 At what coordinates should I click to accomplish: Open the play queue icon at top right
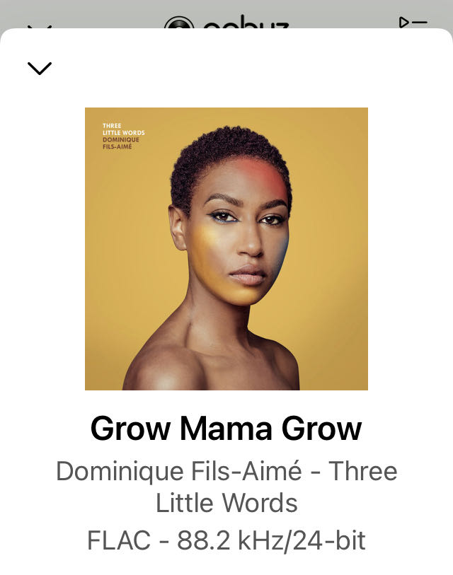click(413, 23)
